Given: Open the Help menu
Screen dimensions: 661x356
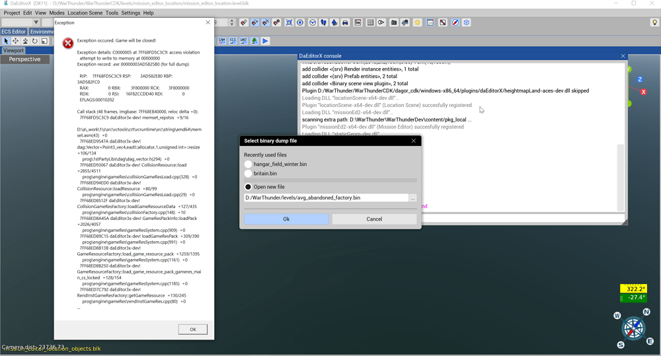Looking at the screenshot, I should [x=148, y=13].
